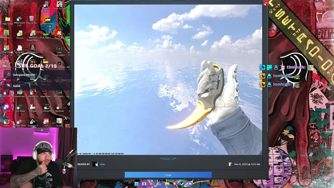Open the relw creator profile link
Screen dimensions: 334x188
[x=102, y=164]
